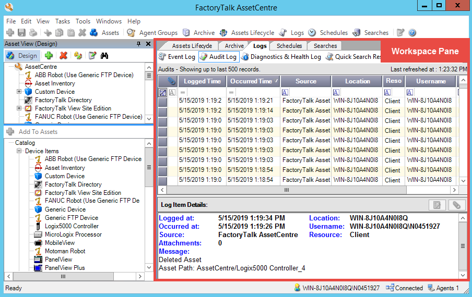This screenshot has width=472, height=297.
Task: Sort by the Logged Time column header
Action: pos(202,81)
